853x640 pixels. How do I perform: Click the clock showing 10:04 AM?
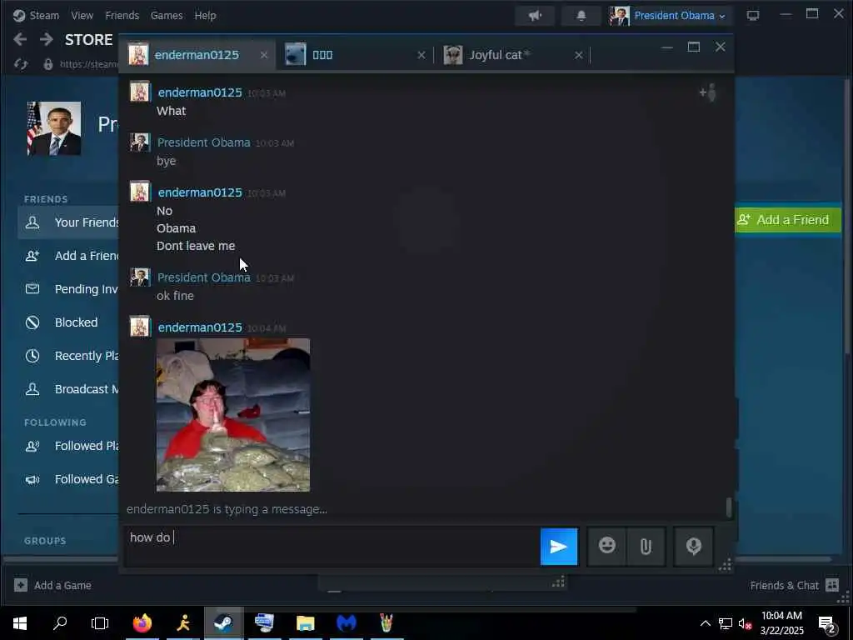coord(781,616)
